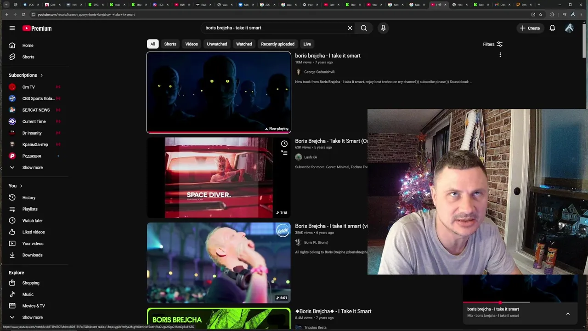Expand Subscriptions section chevron
Image resolution: width=588 pixels, height=331 pixels.
(41, 75)
